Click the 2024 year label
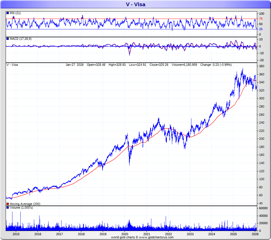Screen dimensions: 271x240 [x=212, y=234]
